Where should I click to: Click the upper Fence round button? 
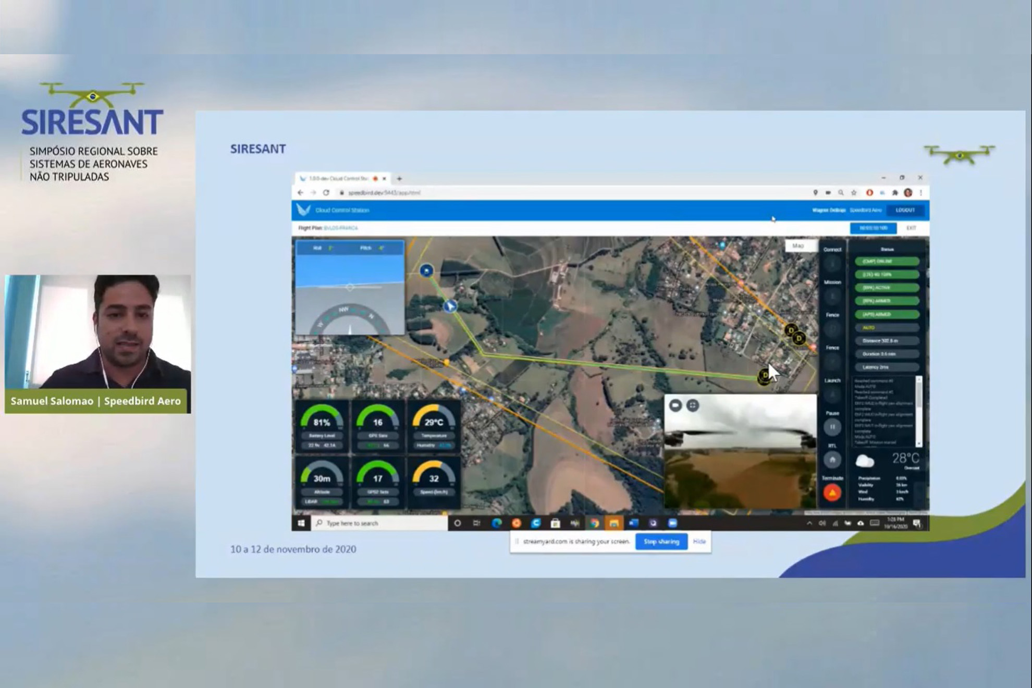coord(832,329)
